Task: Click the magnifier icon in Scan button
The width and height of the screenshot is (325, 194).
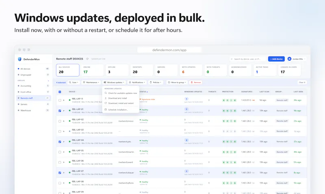Action: point(70,82)
